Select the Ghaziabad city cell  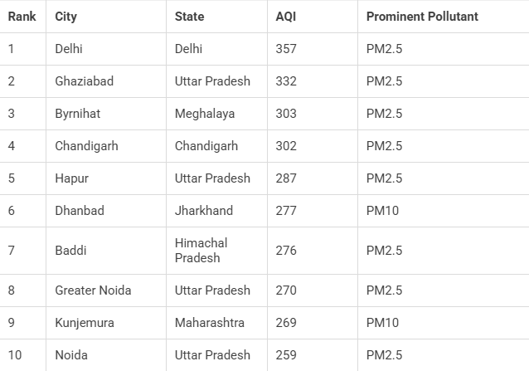84,81
